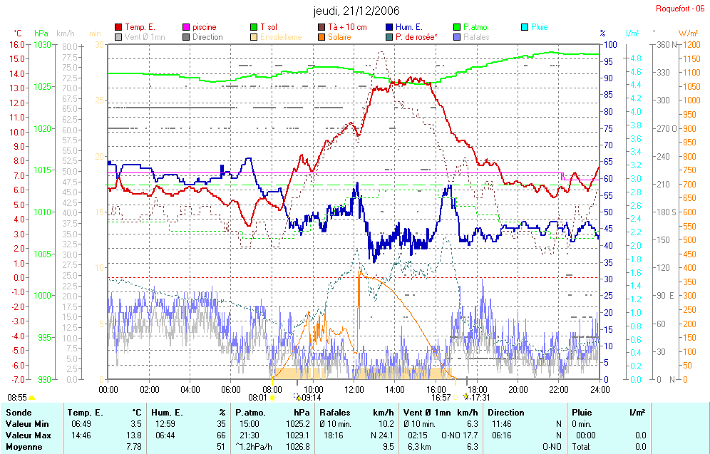Click the Pluie legend label
Image resolution: width=710 pixels, height=454 pixels.
click(540, 27)
